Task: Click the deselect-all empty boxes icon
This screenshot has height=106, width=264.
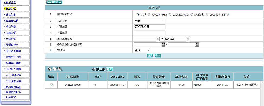Action: (x=55, y=69)
